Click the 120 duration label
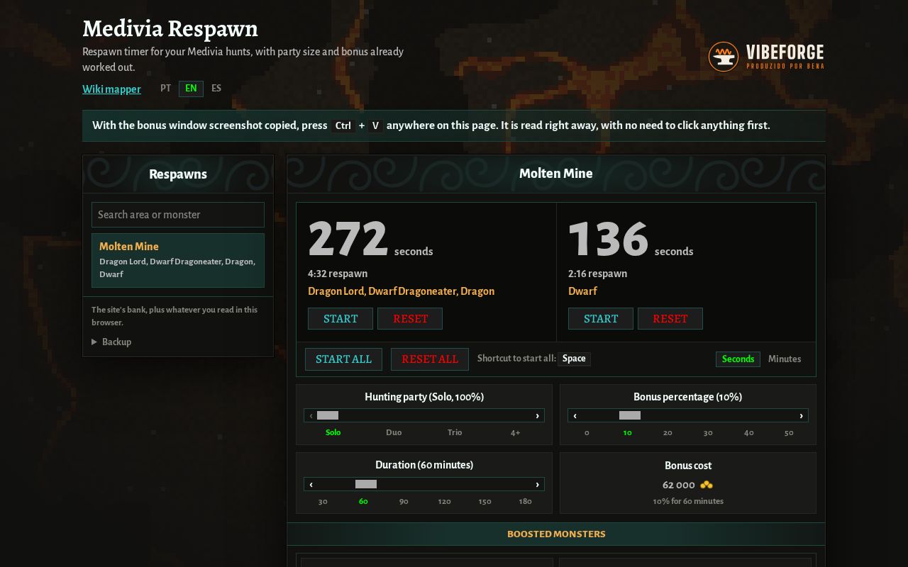Image resolution: width=908 pixels, height=567 pixels. tap(444, 501)
